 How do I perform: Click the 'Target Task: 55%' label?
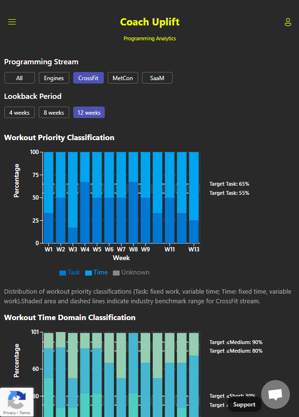[229, 193]
